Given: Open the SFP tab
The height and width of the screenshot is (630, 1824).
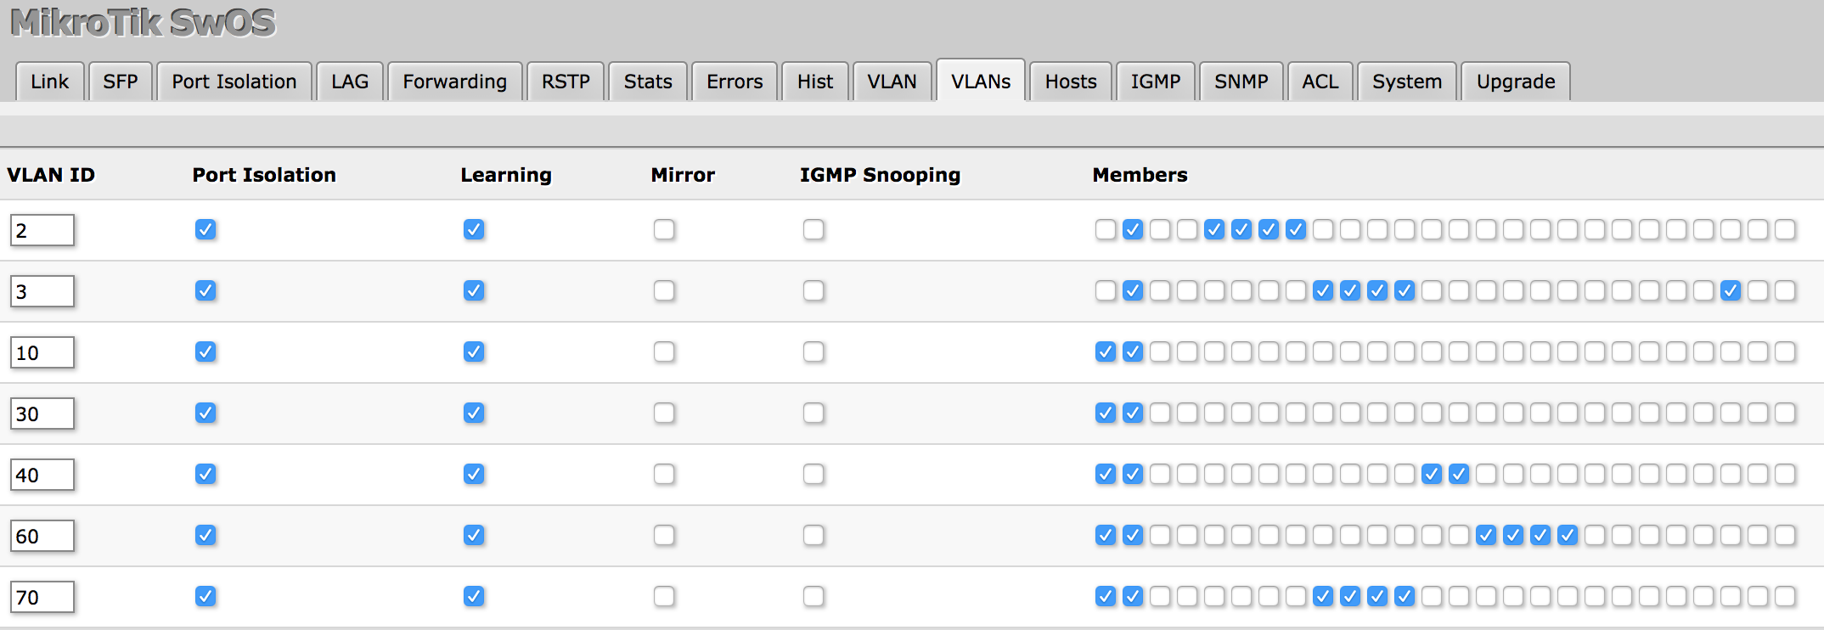Looking at the screenshot, I should 121,82.
